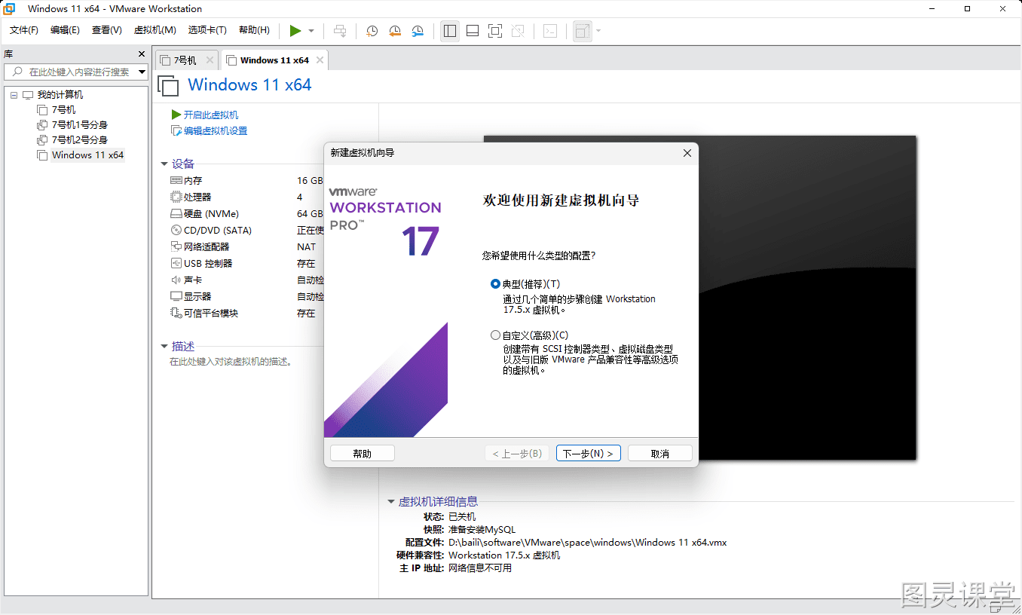The image size is (1022, 615).
Task: Click the magnifier icon in library search
Action: tap(17, 72)
